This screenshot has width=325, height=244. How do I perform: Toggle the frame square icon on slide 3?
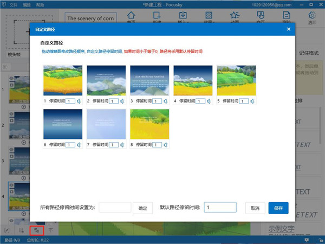[x=11, y=156]
